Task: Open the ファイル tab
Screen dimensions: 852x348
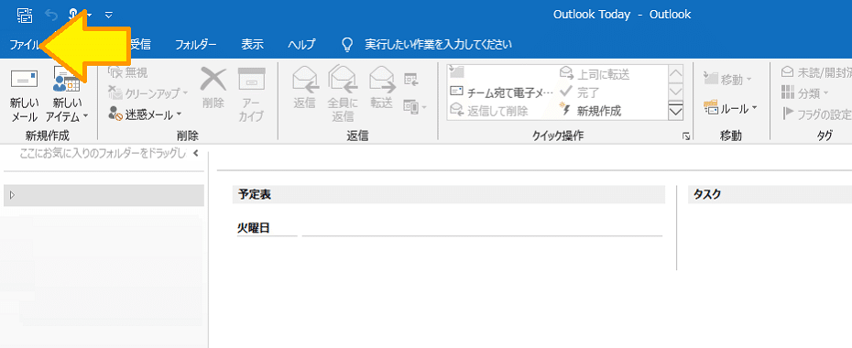Action: 25,45
